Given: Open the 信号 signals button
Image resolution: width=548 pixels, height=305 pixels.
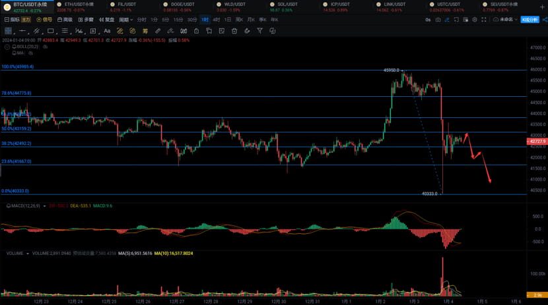Looking at the screenshot, I should tap(44, 20).
